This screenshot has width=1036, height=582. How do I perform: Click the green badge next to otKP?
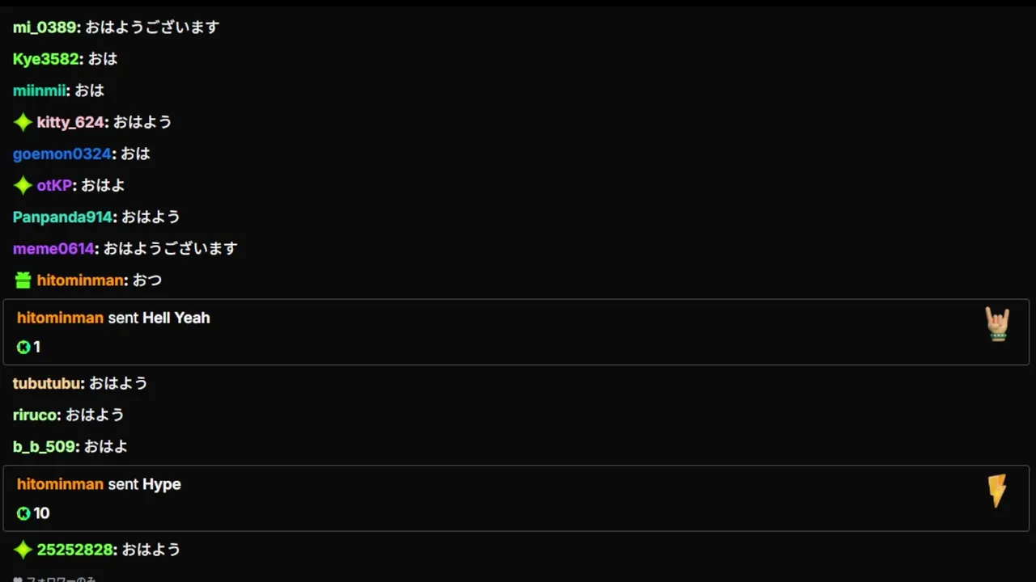(23, 186)
